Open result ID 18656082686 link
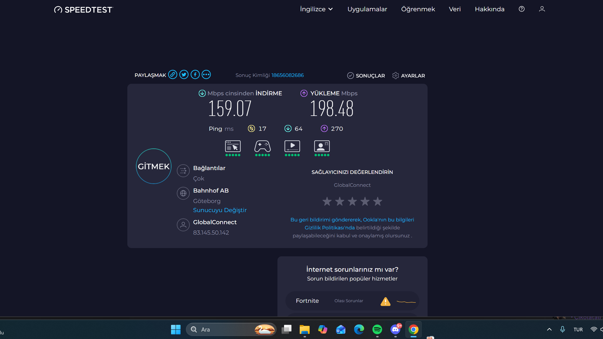Viewport: 603px width, 339px height. pyautogui.click(x=288, y=75)
